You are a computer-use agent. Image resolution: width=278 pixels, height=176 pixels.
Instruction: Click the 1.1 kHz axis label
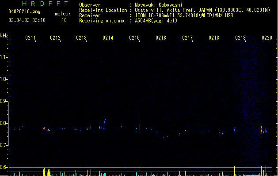pos(3,57)
